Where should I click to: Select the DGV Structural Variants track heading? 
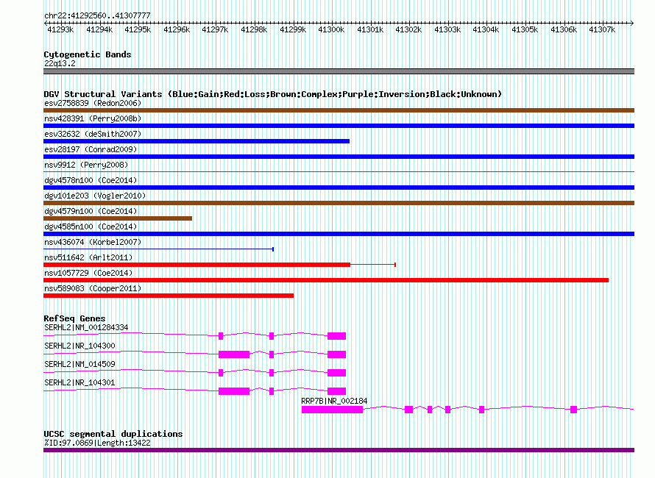click(x=272, y=94)
